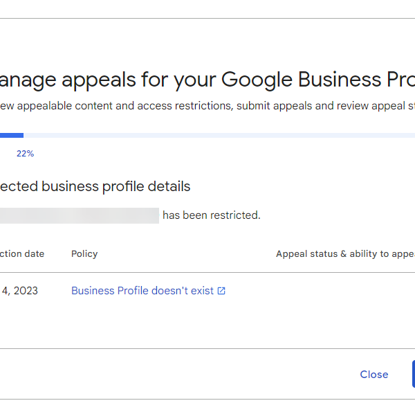Select the restriction date cell ending in 2023
Screen dimensions: 415x403
click(x=19, y=291)
